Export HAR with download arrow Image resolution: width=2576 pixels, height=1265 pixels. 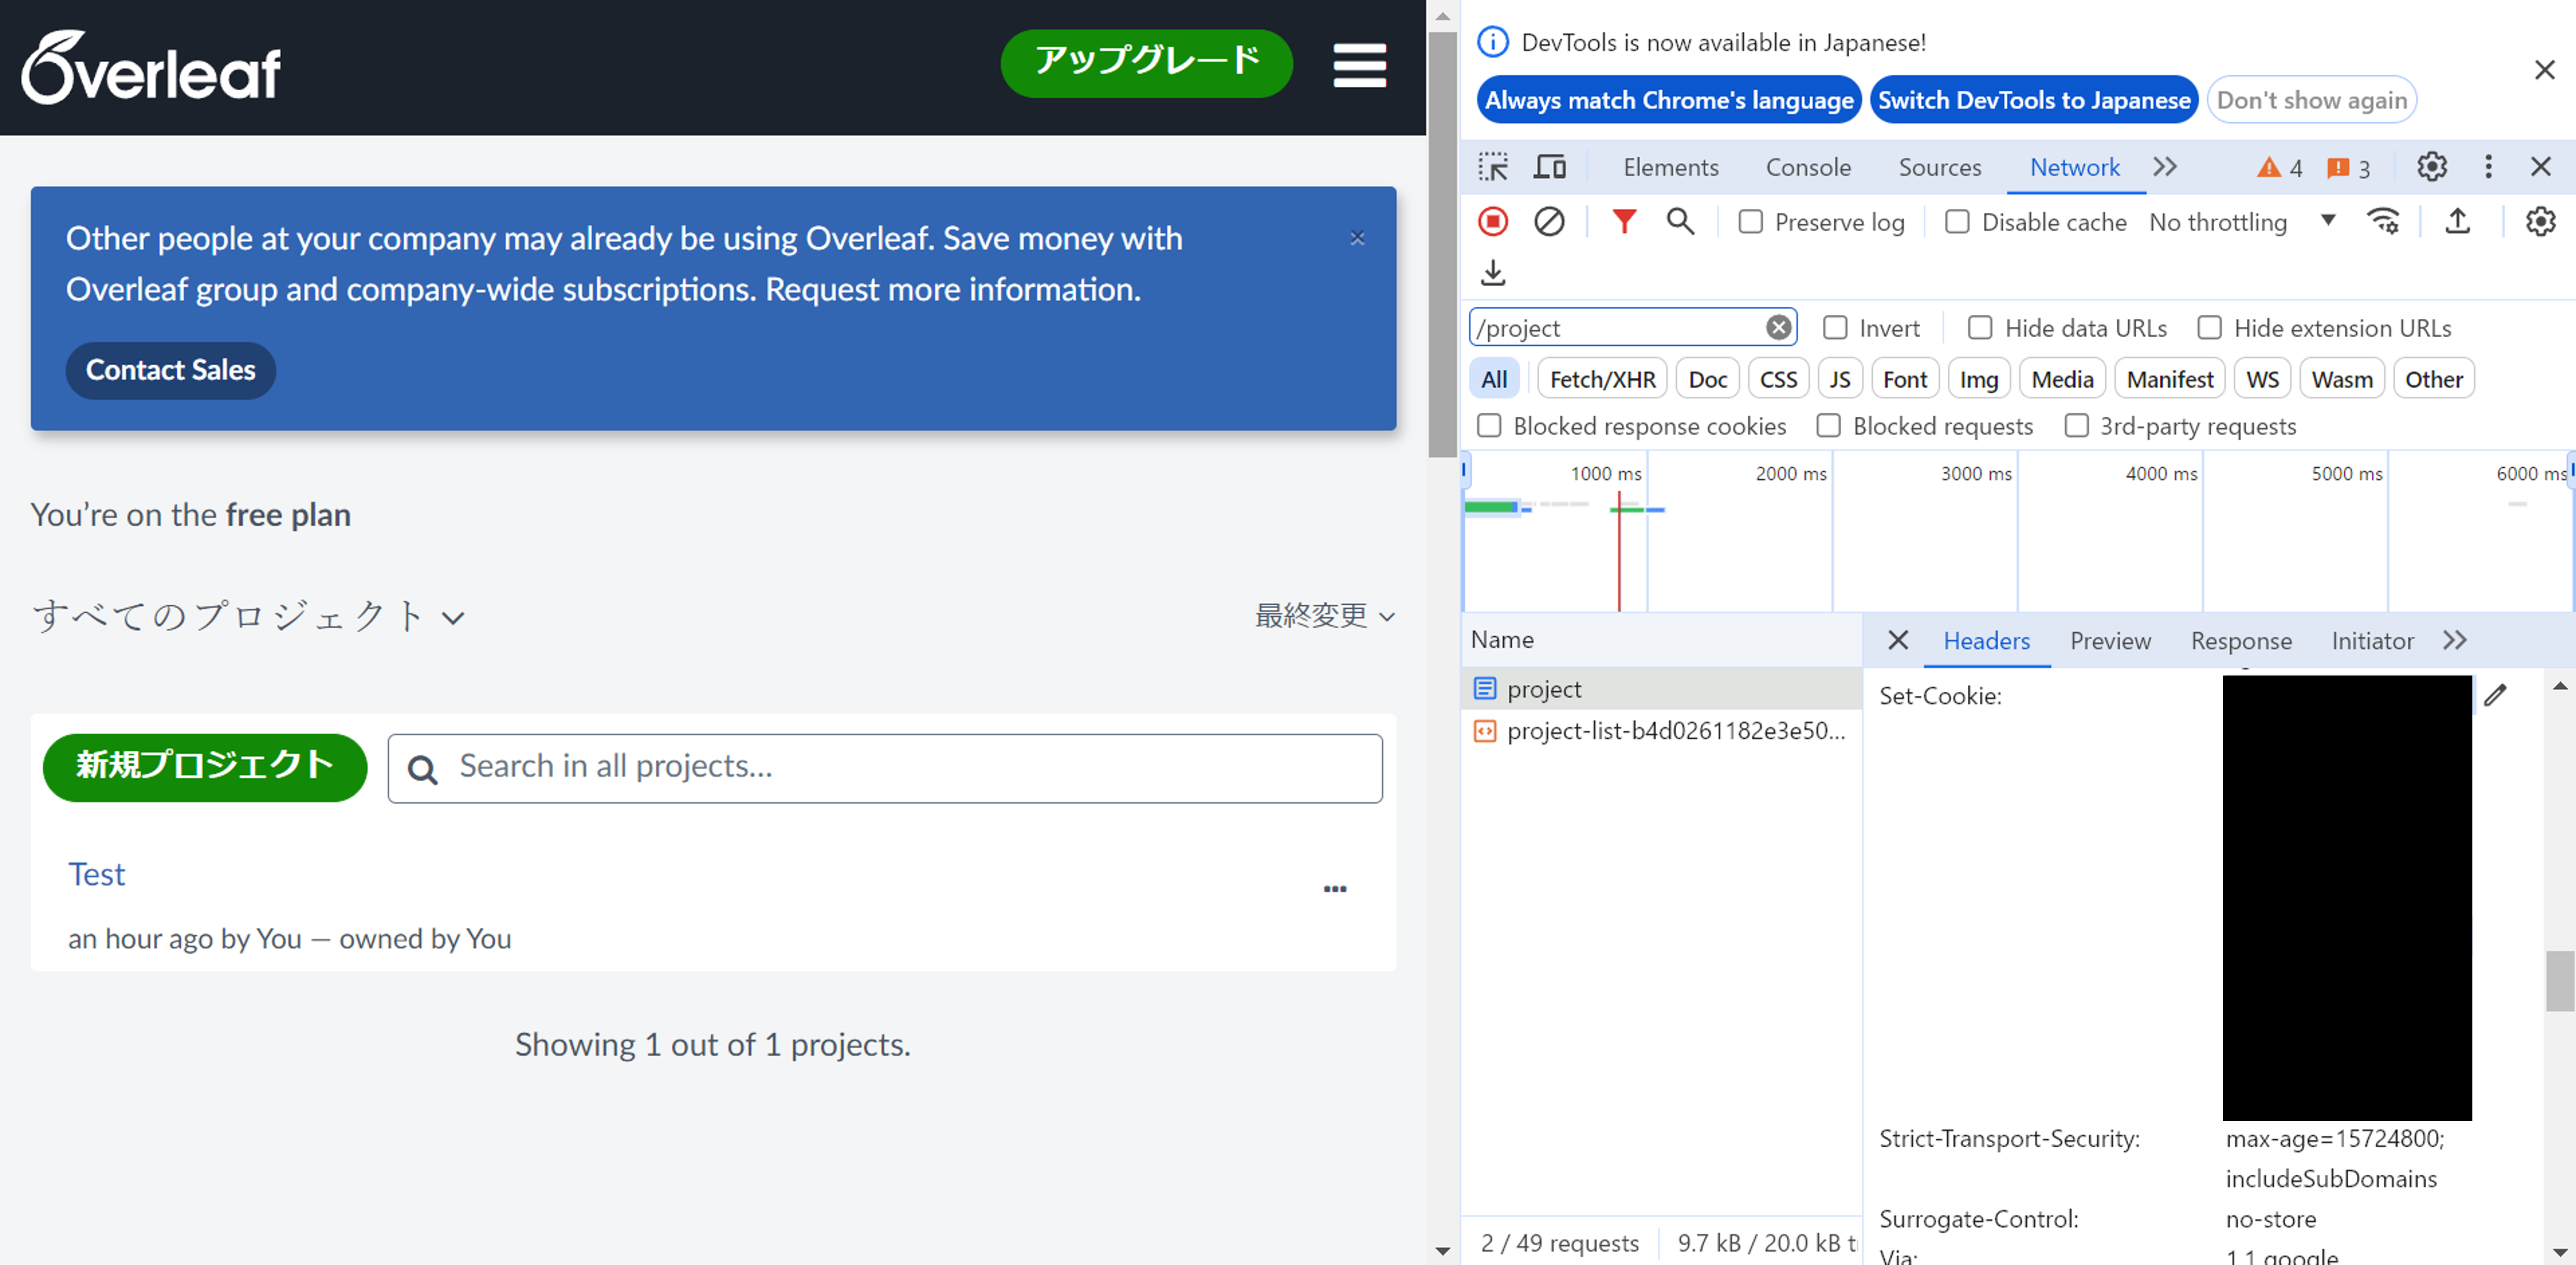(1493, 272)
